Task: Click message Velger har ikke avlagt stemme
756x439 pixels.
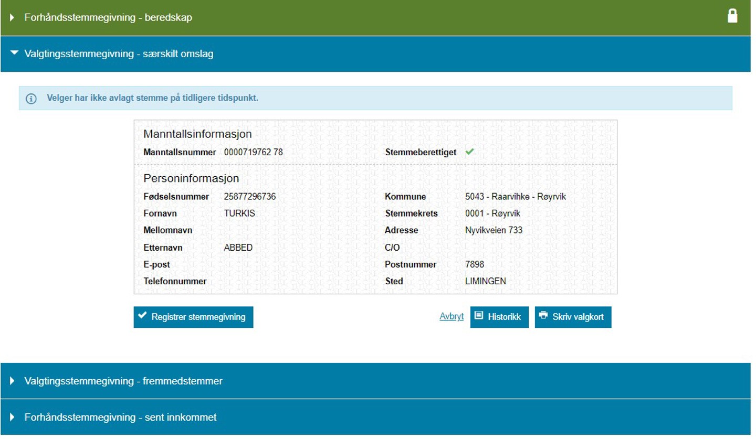Action: pyautogui.click(x=152, y=98)
